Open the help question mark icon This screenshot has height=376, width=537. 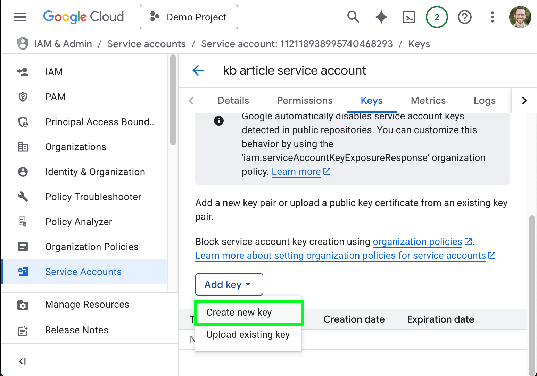pos(465,17)
